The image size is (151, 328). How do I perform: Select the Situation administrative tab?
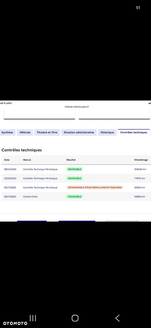[79, 132]
